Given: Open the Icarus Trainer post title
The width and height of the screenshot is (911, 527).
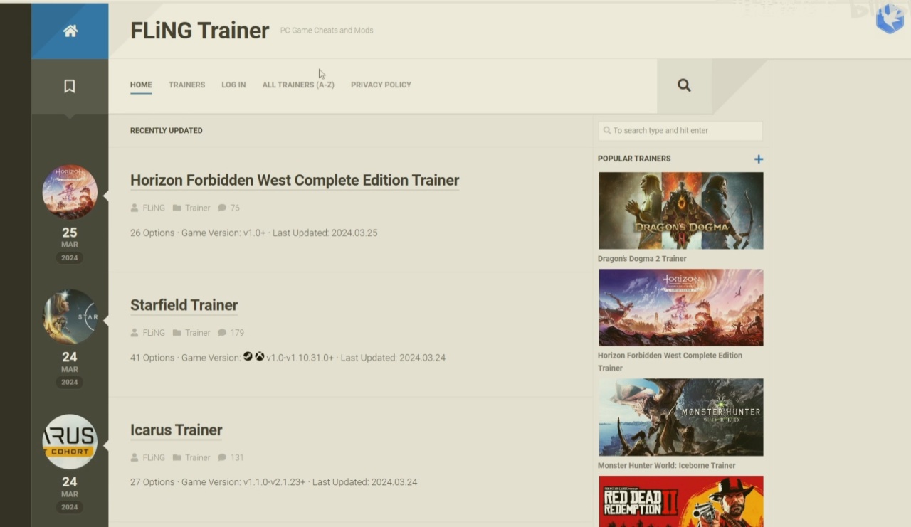Looking at the screenshot, I should tap(177, 430).
